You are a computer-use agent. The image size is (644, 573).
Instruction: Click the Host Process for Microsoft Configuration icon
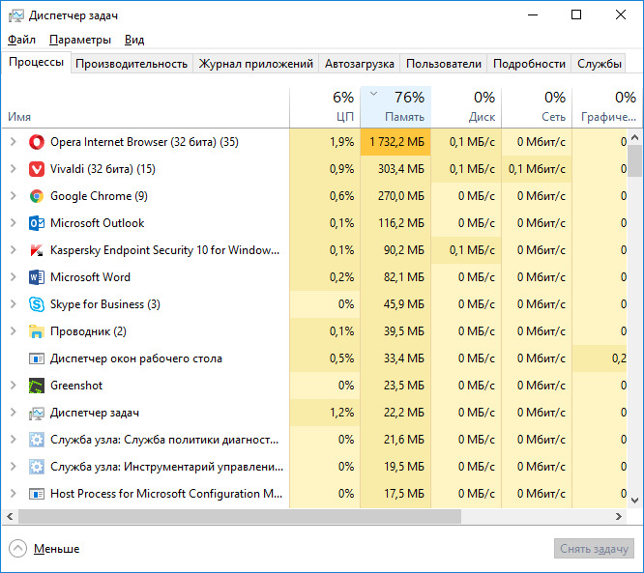(37, 494)
